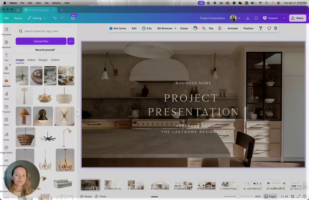Open the crop tool
Screen dimensions: 309x200
click(204, 28)
